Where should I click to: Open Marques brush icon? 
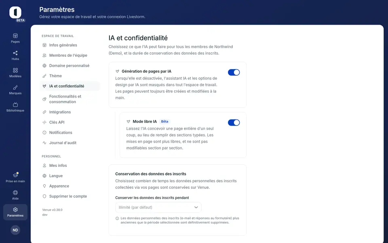(x=15, y=87)
